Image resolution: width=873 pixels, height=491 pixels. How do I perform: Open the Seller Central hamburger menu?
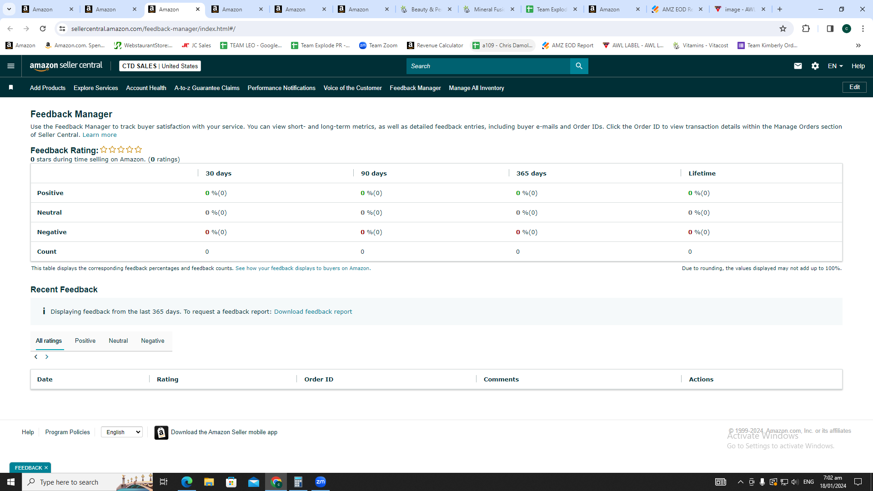[11, 66]
